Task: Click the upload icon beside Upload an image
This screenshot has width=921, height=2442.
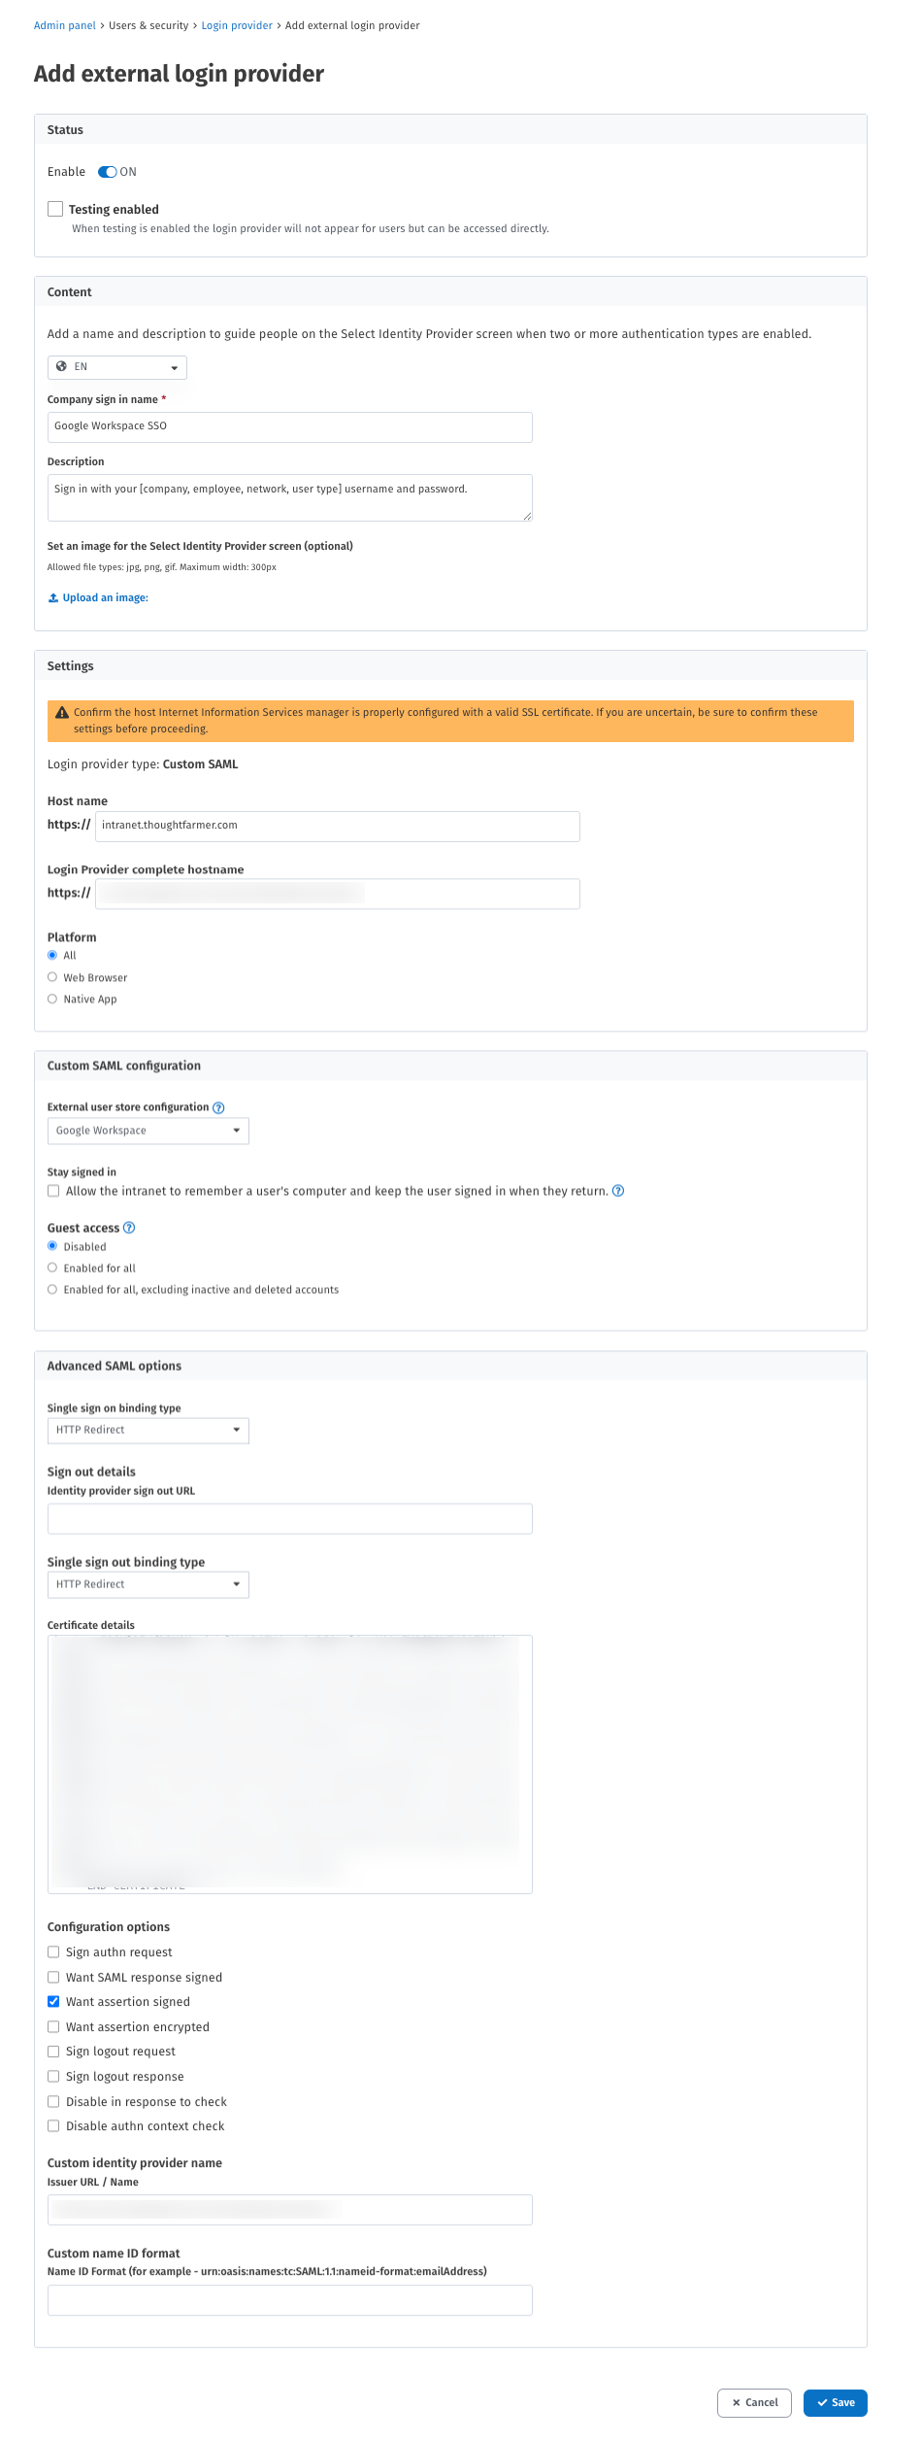Action: coord(53,597)
